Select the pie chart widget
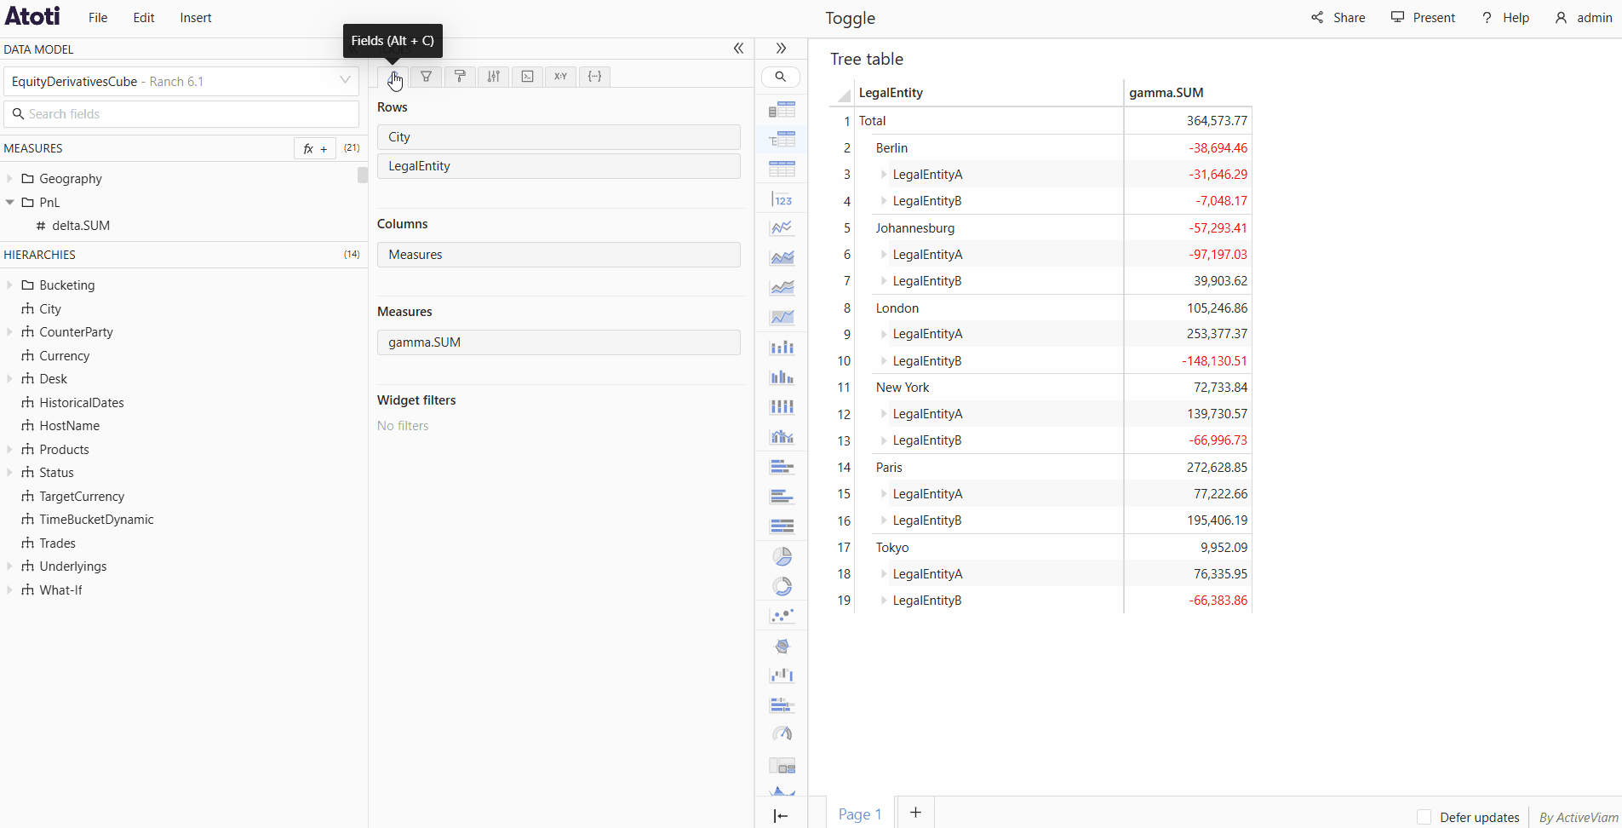Viewport: 1622px width, 828px height. pyautogui.click(x=782, y=557)
